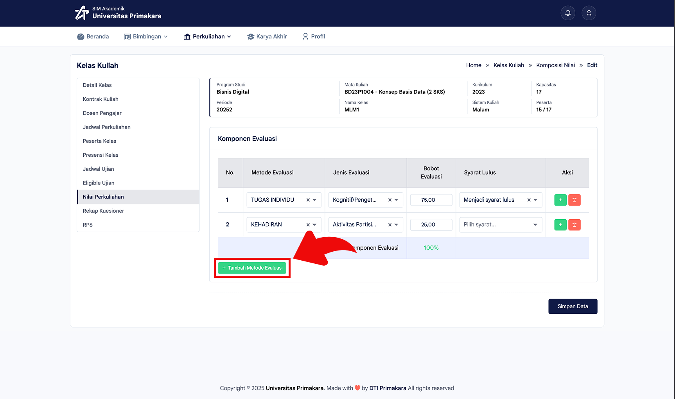Screen dimensions: 675x399
Task: Expand the TUGAS INDIVIDU method dropdown arrow
Action: click(x=314, y=200)
